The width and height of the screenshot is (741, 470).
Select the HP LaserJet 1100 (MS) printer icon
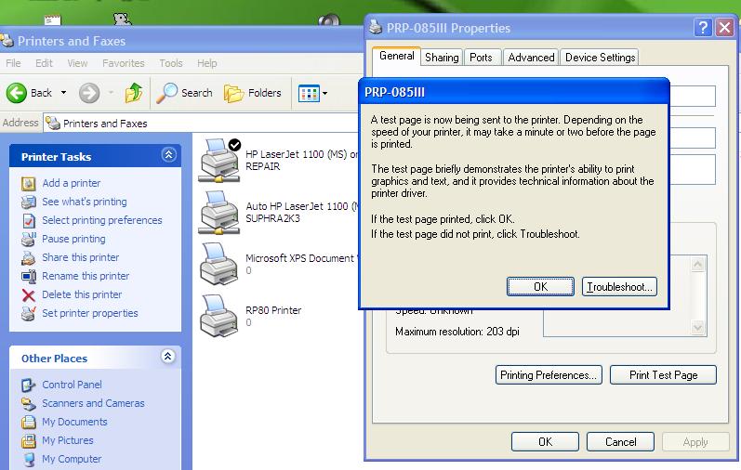pos(219,161)
